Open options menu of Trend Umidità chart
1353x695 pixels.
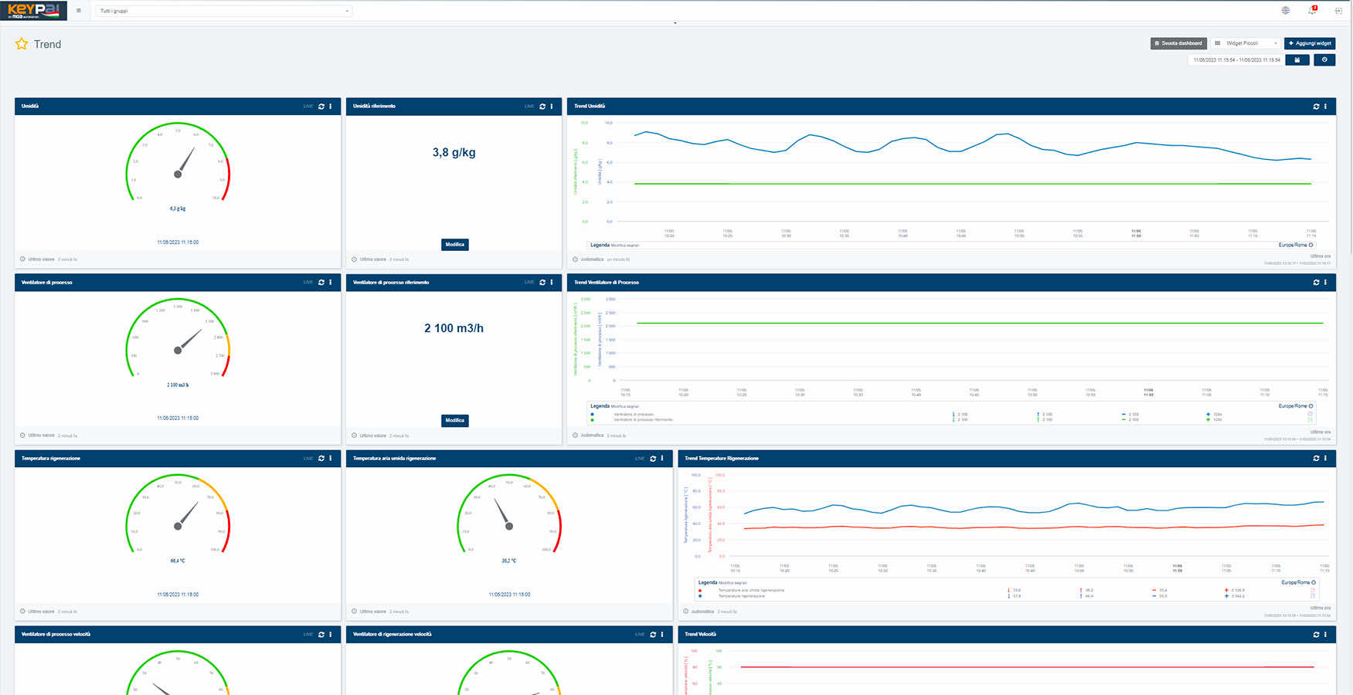point(1326,107)
